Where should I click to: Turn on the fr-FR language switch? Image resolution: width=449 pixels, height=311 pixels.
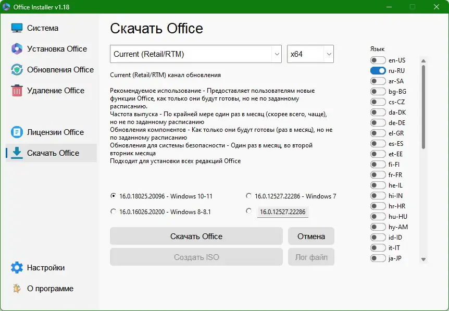[377, 175]
